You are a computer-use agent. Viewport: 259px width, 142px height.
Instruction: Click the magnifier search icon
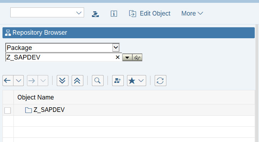pyautogui.click(x=98, y=81)
